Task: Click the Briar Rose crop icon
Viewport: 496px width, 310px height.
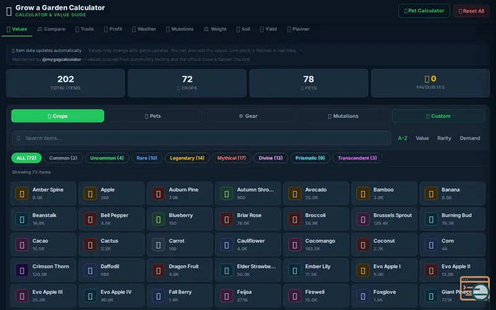Action: click(226, 219)
